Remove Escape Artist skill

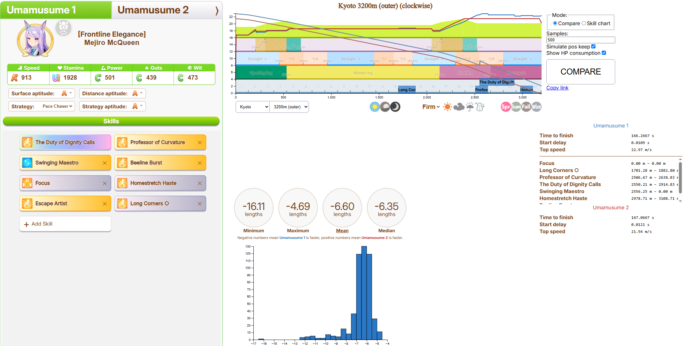coord(105,204)
